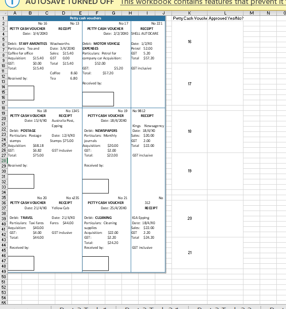Screen dimensions: 286x309
Task: Click 'Debit: MOTOR VEHICLE' text
Action: 101,44
